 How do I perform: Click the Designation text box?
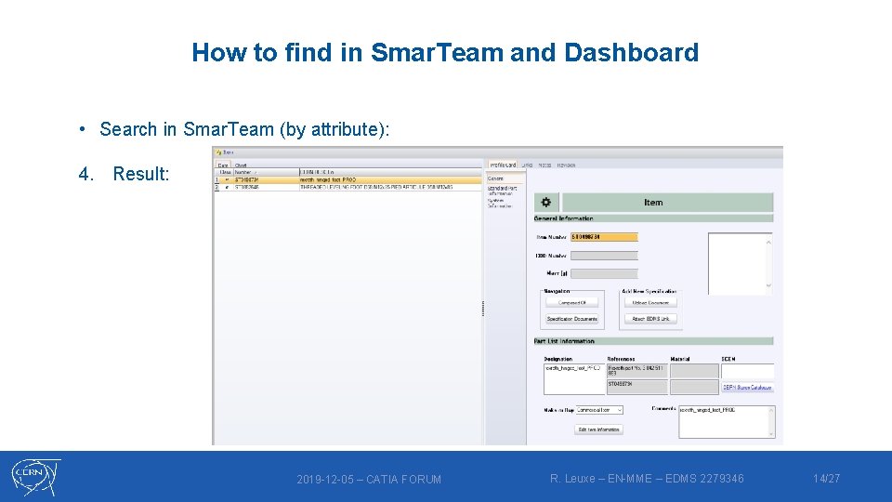coord(573,379)
